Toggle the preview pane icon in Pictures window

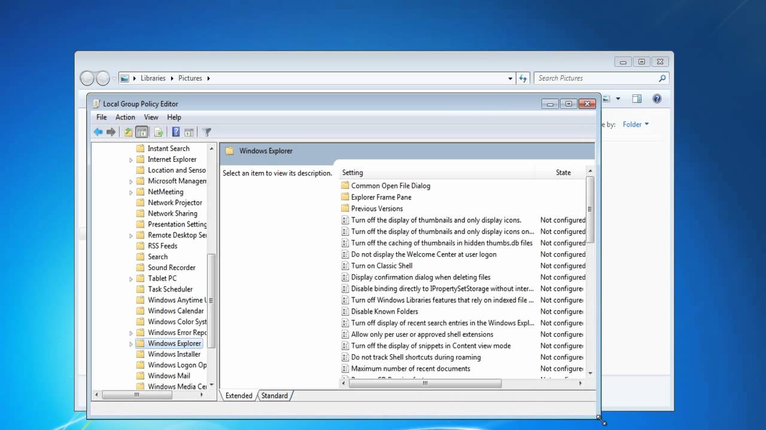point(637,99)
